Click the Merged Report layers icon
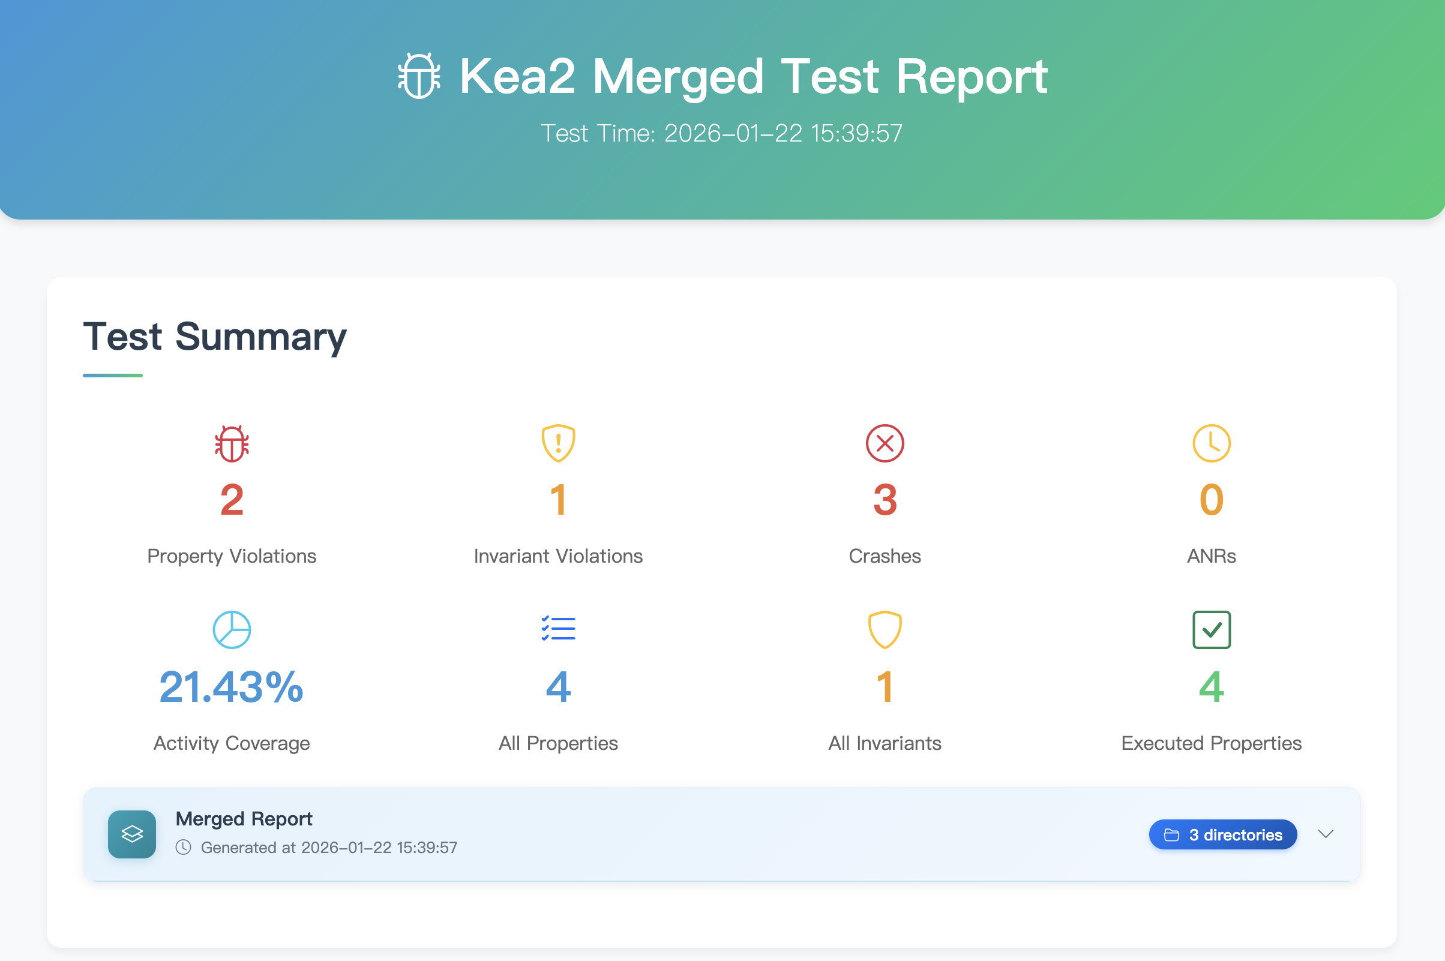The image size is (1445, 961). click(x=132, y=834)
